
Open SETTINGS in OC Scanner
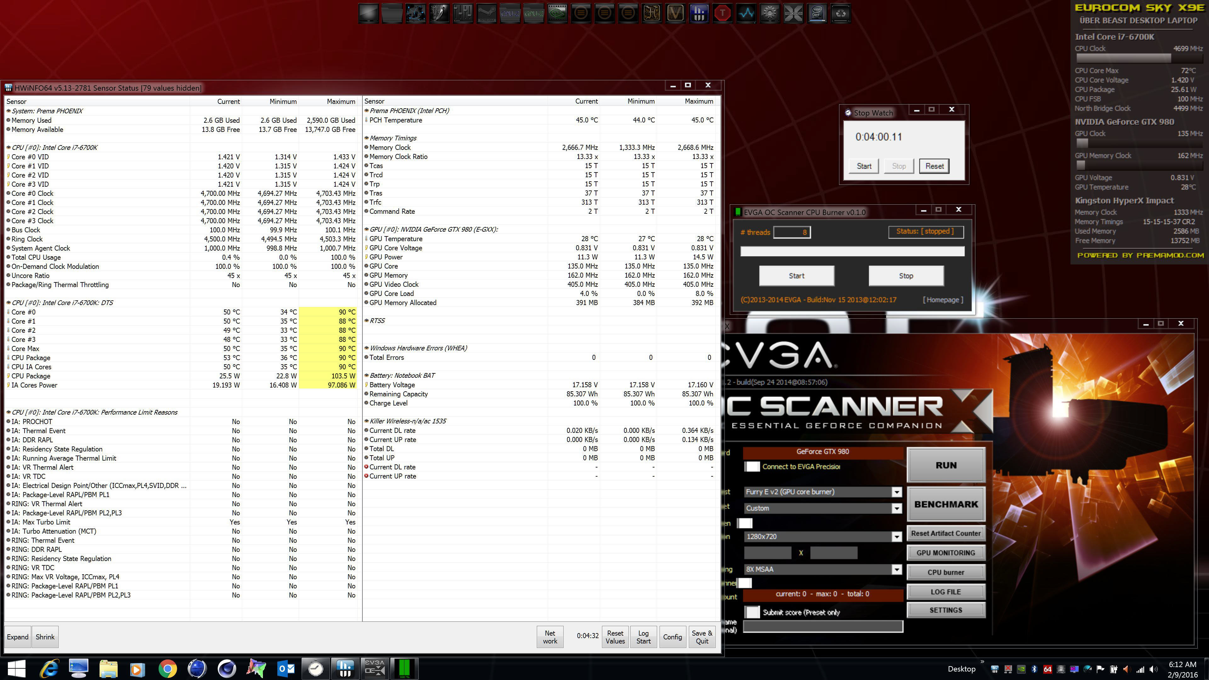point(946,610)
